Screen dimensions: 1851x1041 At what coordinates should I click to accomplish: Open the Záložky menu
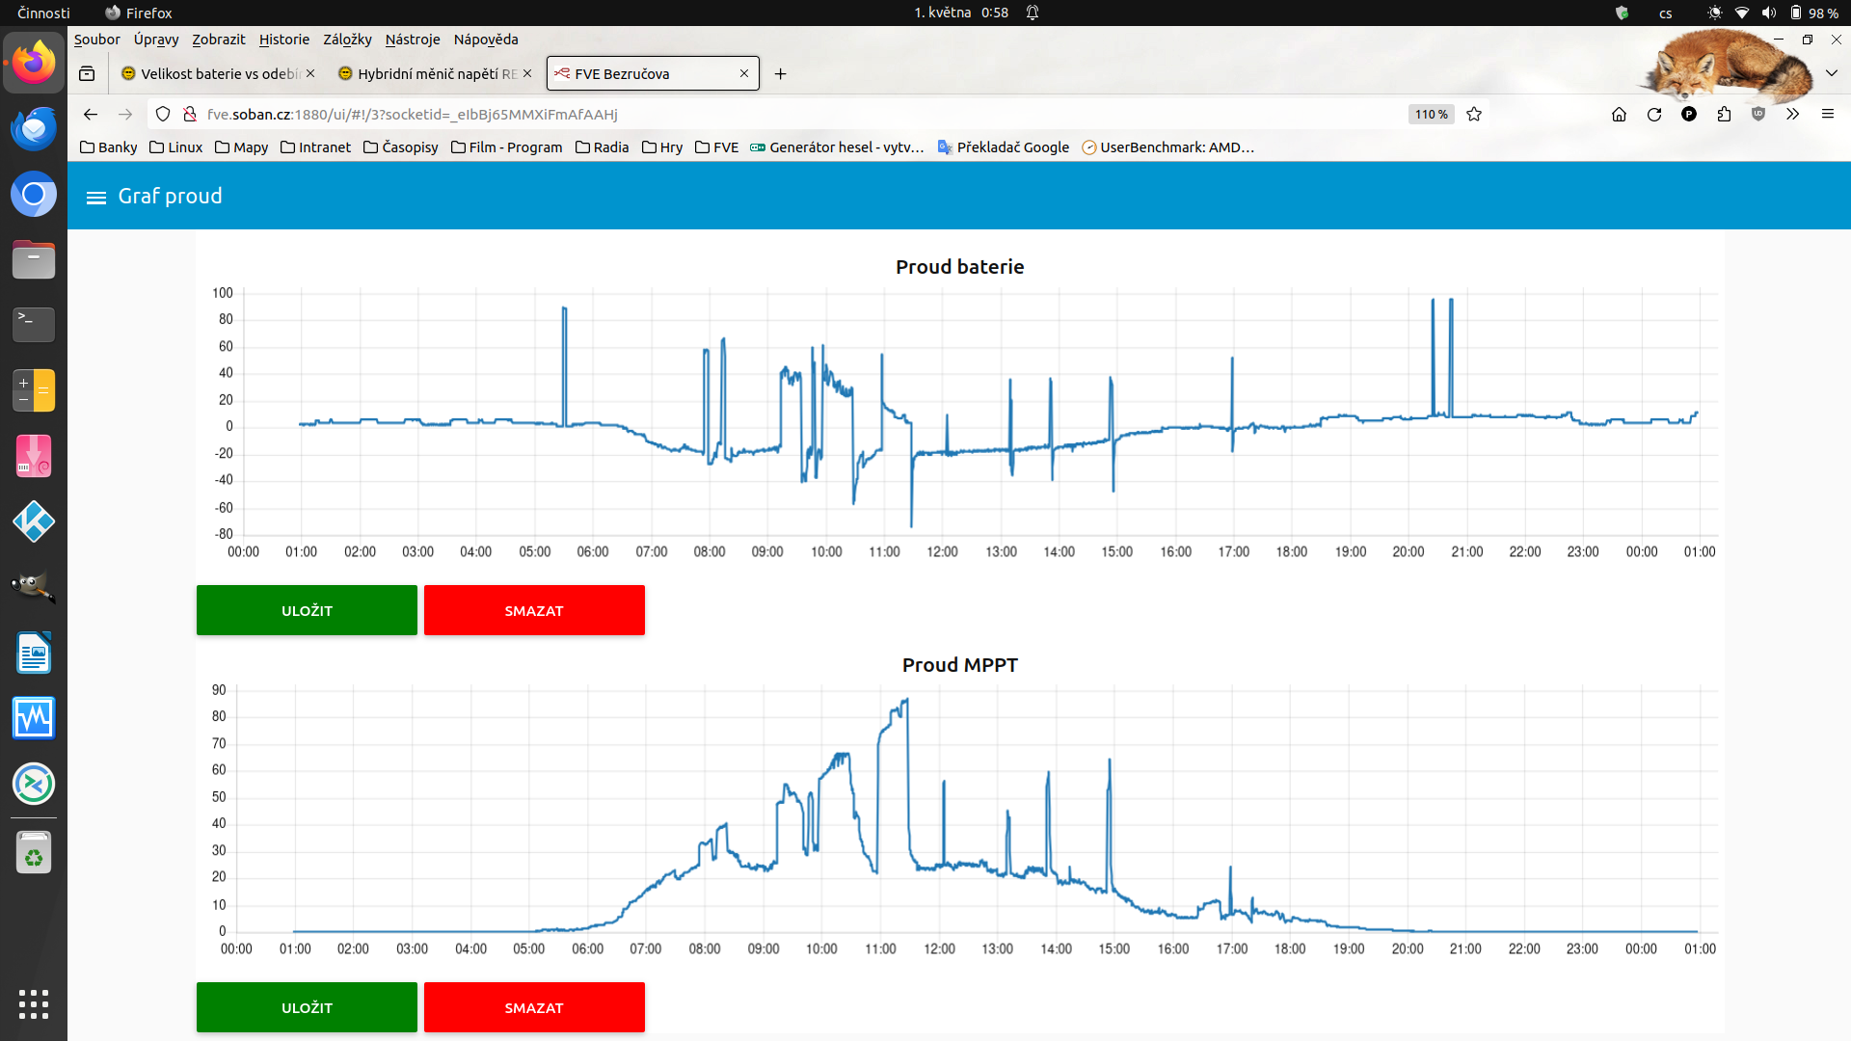(347, 40)
